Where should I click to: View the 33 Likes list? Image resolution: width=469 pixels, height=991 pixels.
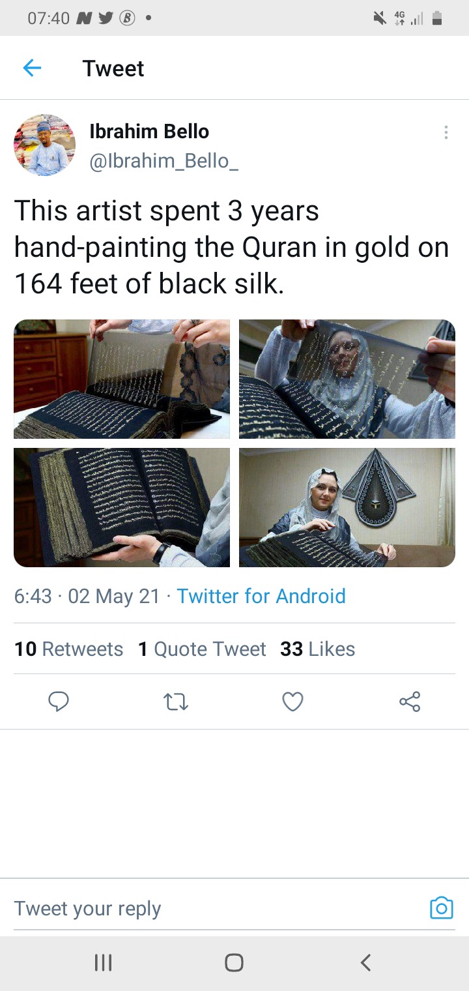click(x=318, y=649)
